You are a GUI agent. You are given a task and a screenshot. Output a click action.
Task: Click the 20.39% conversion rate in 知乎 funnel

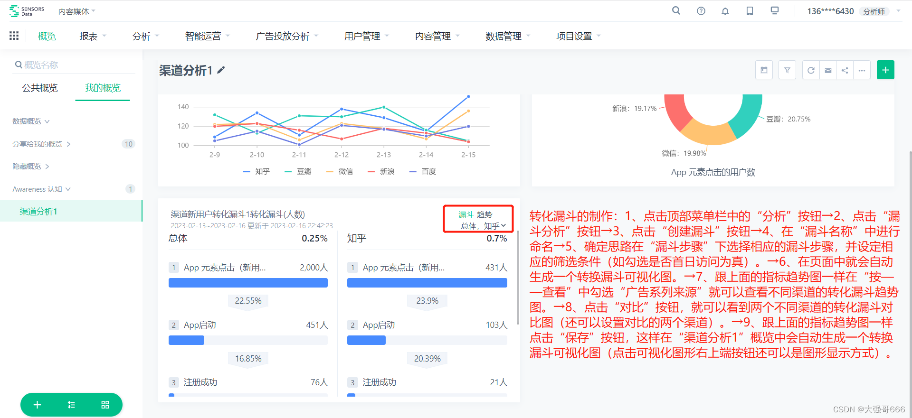point(427,359)
